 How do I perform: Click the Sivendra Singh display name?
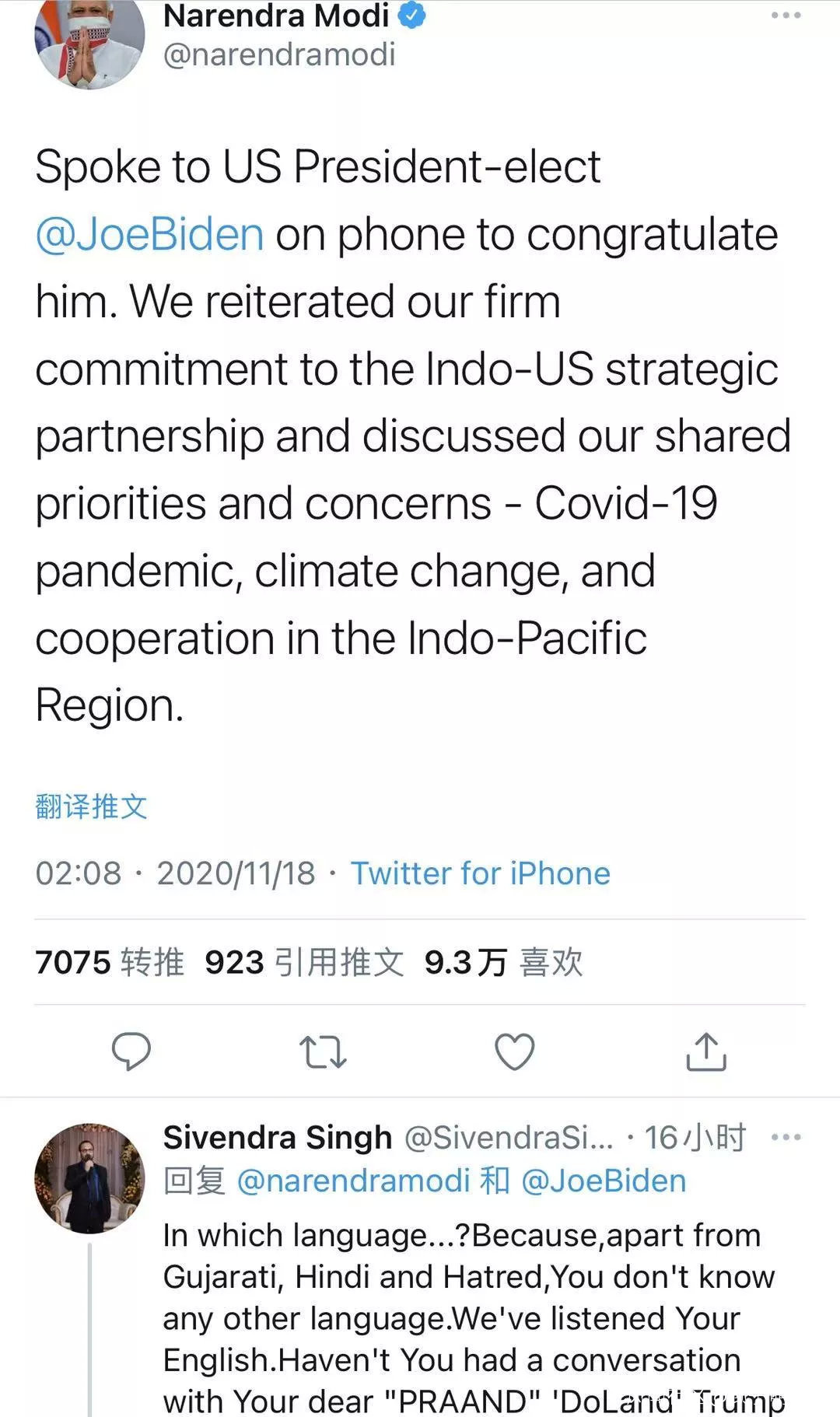278,1137
